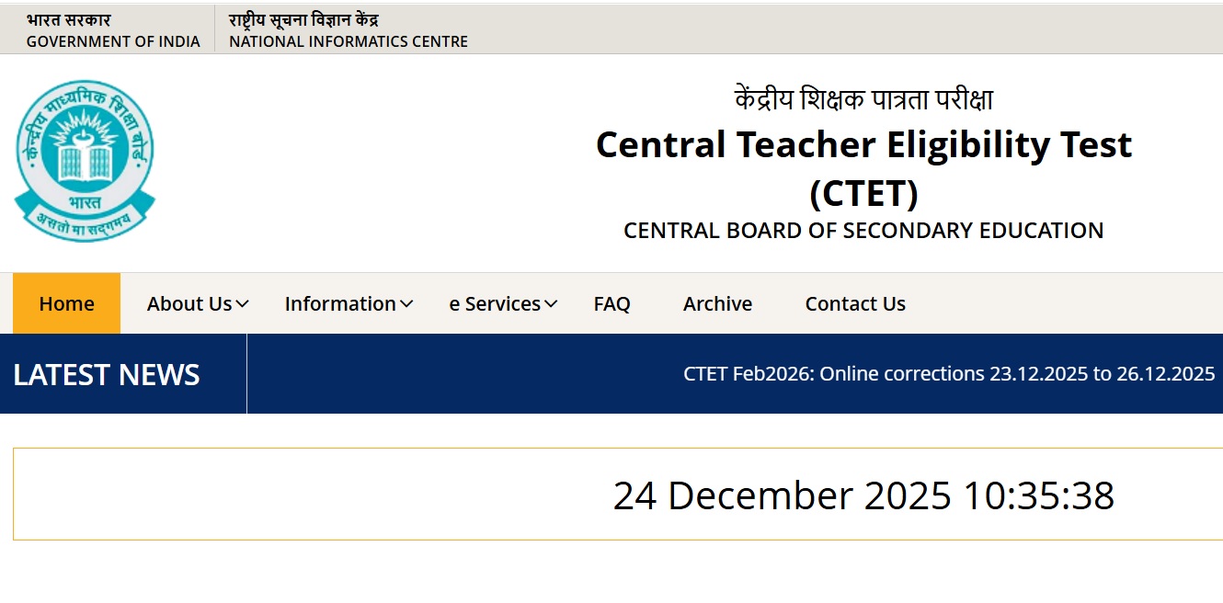Open the FAQ menu item

pyautogui.click(x=611, y=303)
